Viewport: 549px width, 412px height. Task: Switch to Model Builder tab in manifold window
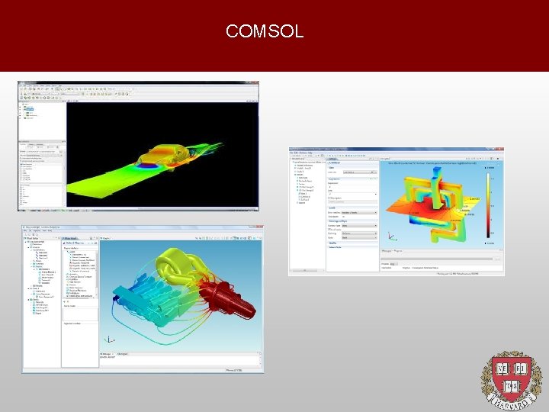click(x=31, y=238)
